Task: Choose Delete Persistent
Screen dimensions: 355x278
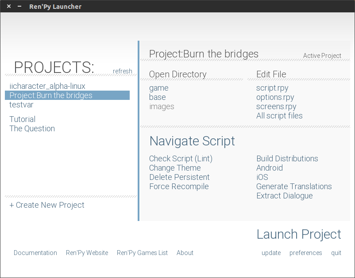Action: pos(179,177)
